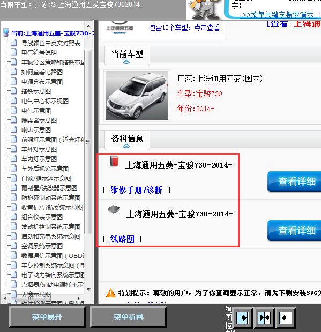Collapse the 当前车型 section header
321x332 pixels.
(x=127, y=56)
